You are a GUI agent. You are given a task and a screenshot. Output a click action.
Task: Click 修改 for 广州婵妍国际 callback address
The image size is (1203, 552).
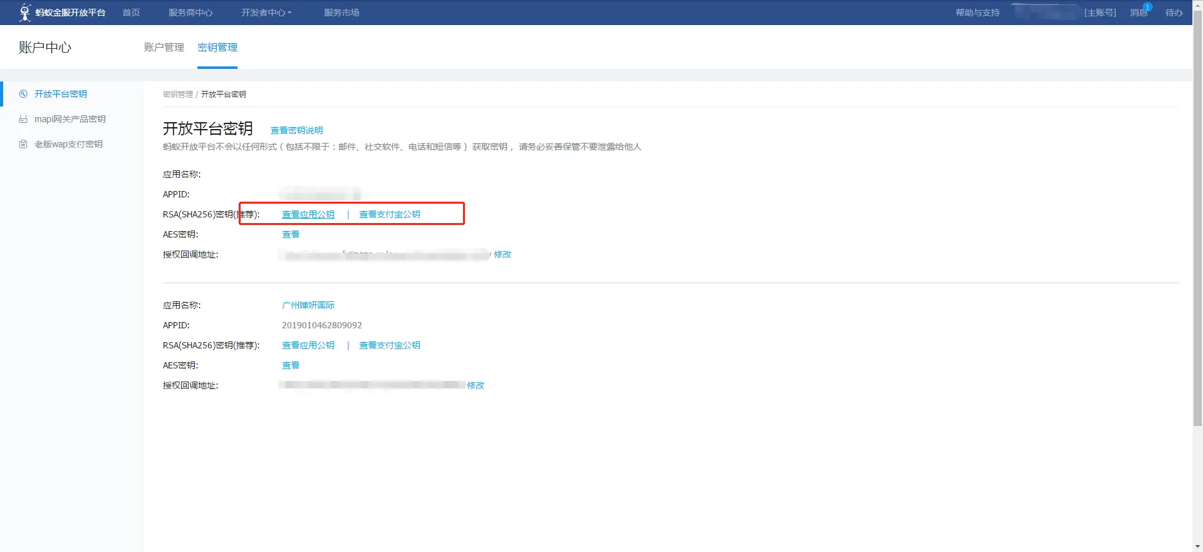point(476,385)
